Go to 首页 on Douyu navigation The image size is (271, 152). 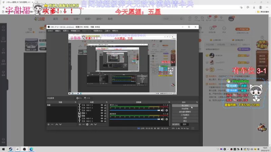tap(56, 19)
